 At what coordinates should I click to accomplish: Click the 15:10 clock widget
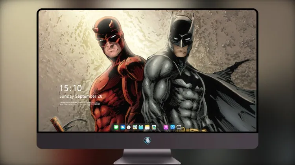click(70, 88)
